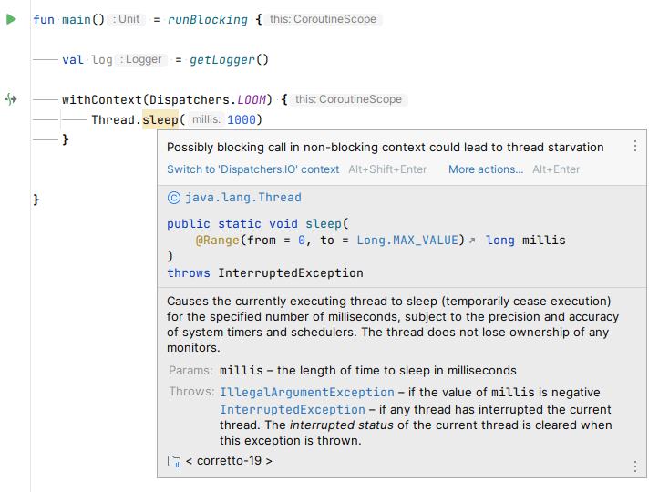Click the ': Unit' inlay type hint
The width and height of the screenshot is (669, 492).
coord(127,19)
